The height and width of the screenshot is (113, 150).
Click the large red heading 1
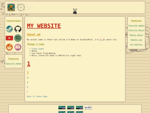29,64
